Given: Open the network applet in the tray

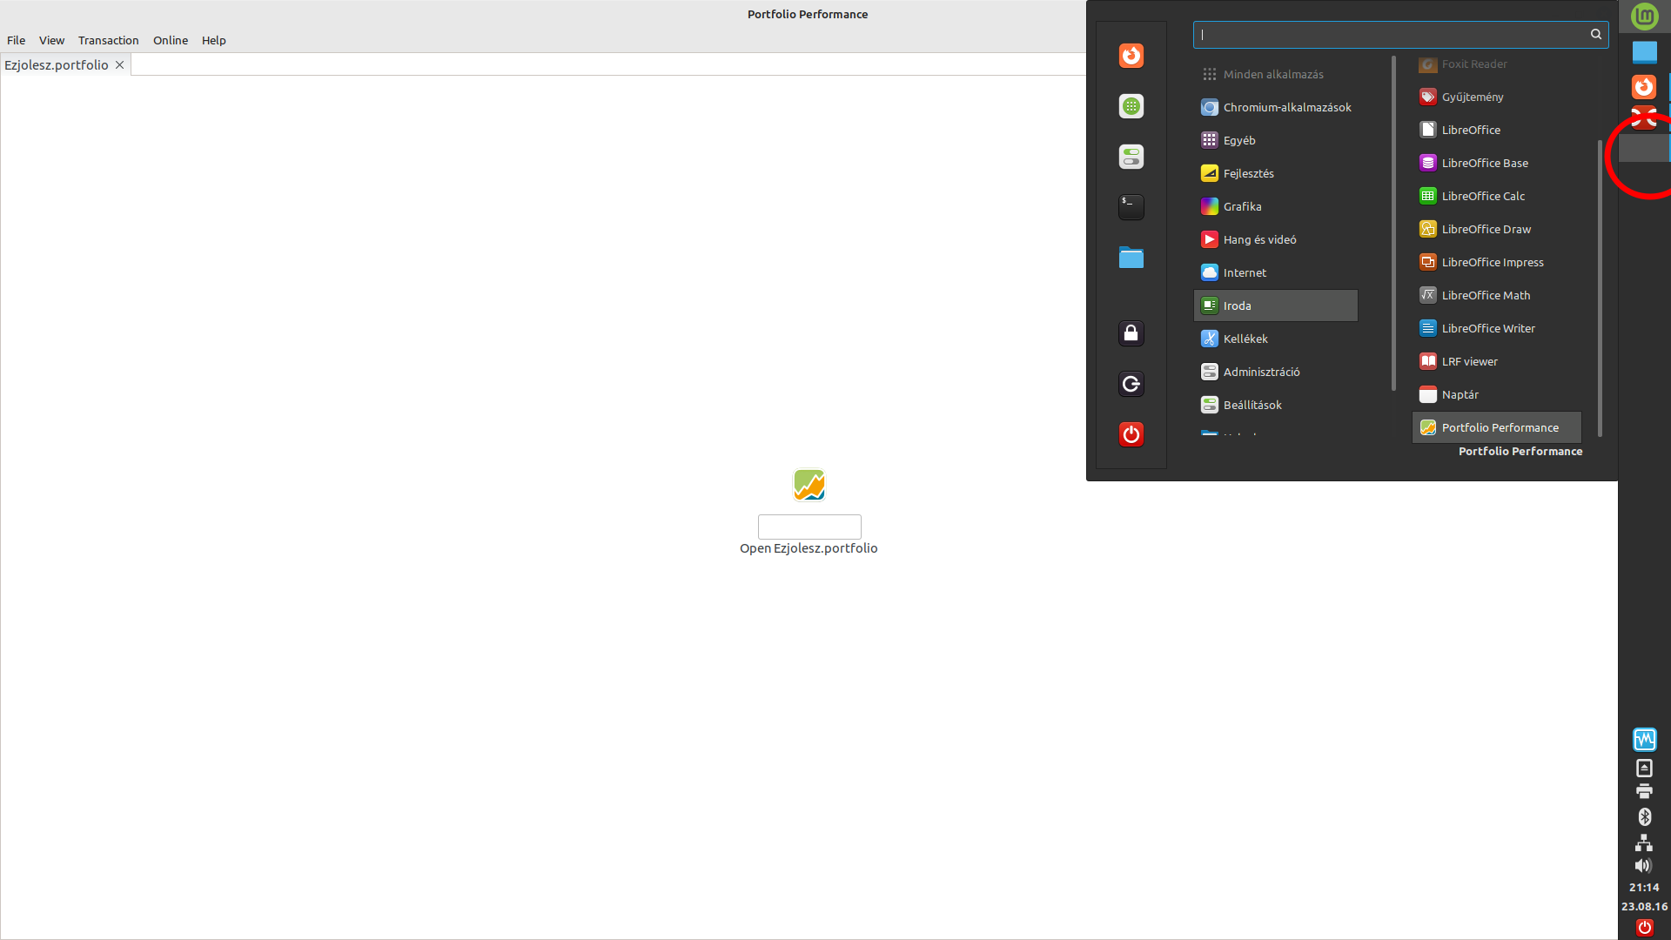Looking at the screenshot, I should pos(1644,843).
